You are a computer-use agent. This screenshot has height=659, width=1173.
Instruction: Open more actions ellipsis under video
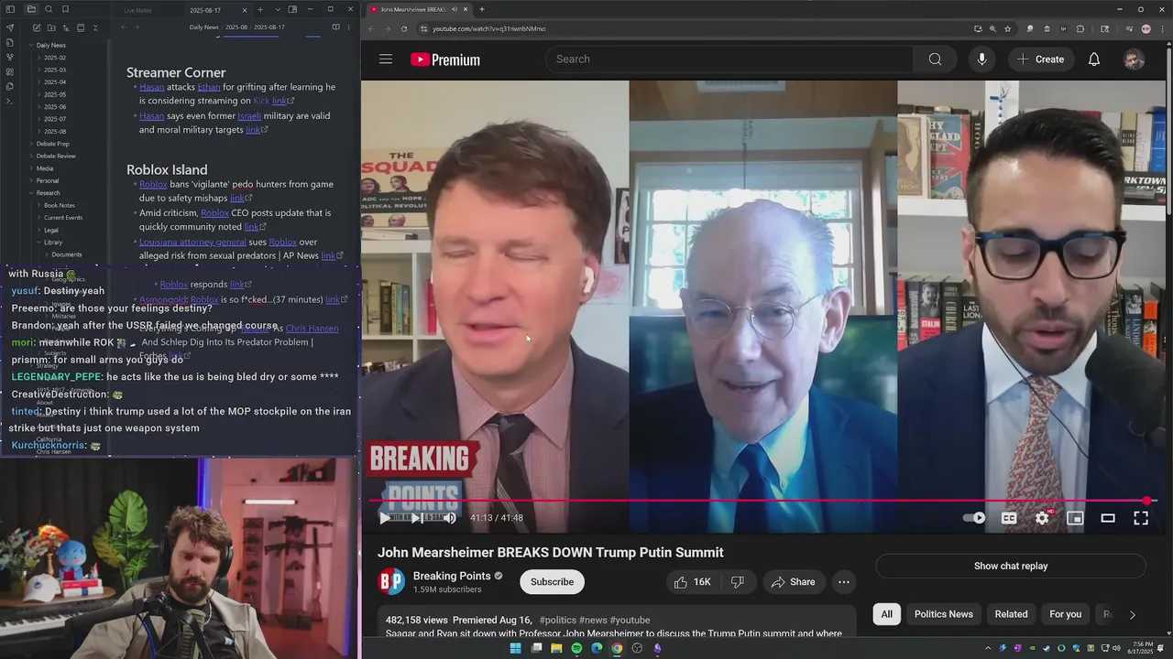click(844, 582)
